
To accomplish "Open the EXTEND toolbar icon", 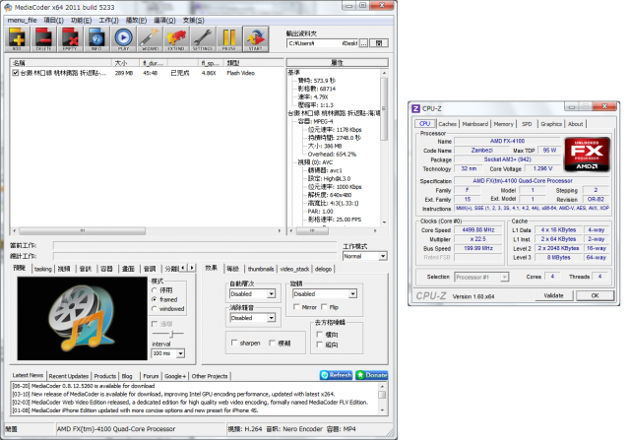I will [x=176, y=39].
